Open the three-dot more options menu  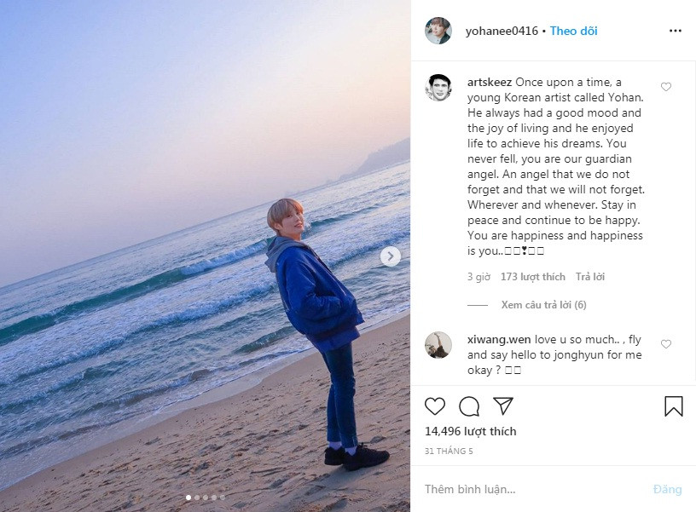pos(676,31)
